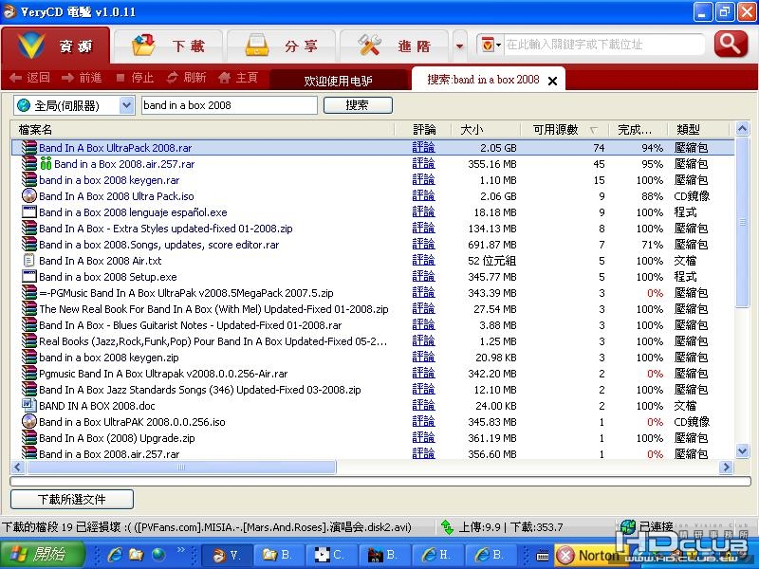Open 評論 link for band in a box 2008 keygen.rar
Screen dimensions: 759x569
point(423,180)
